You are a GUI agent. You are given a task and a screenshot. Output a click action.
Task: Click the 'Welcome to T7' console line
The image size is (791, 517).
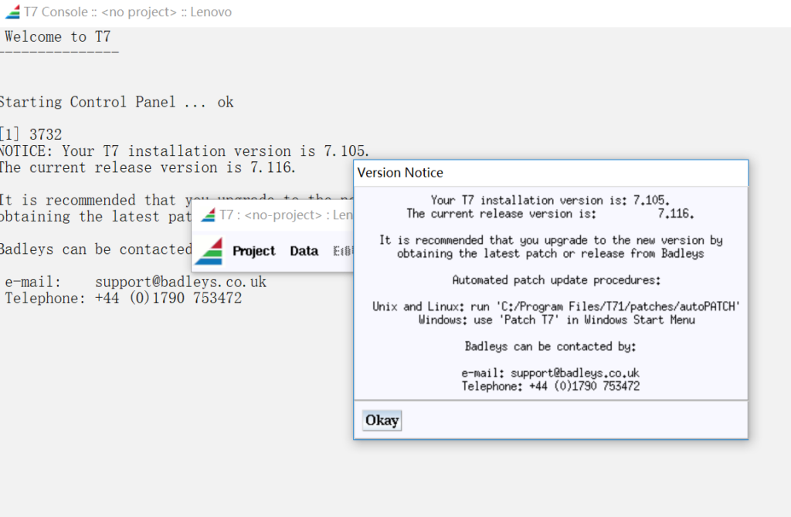click(57, 37)
